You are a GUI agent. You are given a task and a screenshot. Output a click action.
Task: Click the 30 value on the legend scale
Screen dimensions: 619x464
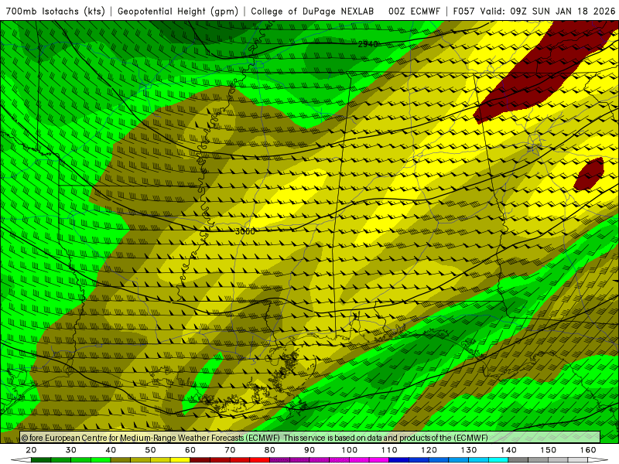point(71,450)
